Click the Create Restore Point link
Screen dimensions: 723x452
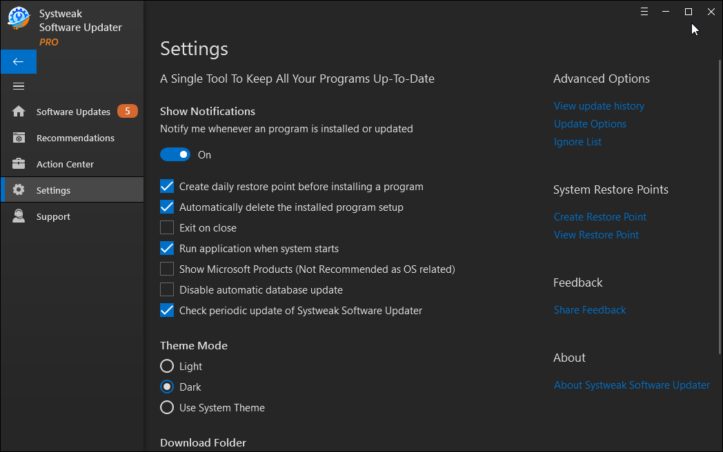coord(600,217)
